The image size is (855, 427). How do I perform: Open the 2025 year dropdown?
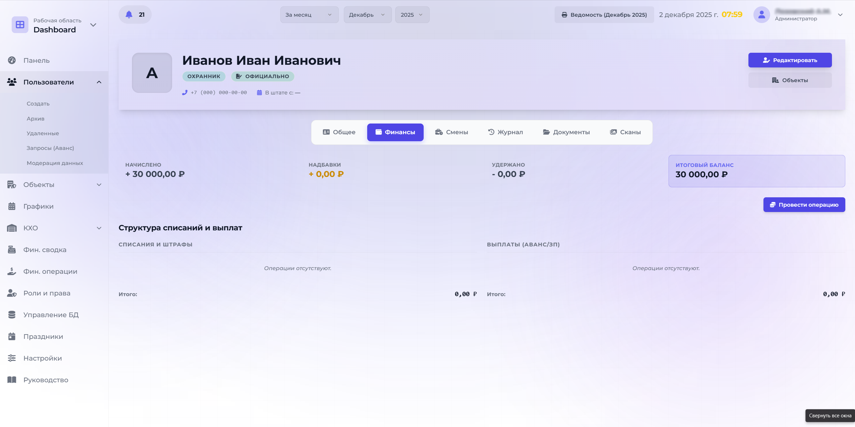click(412, 15)
